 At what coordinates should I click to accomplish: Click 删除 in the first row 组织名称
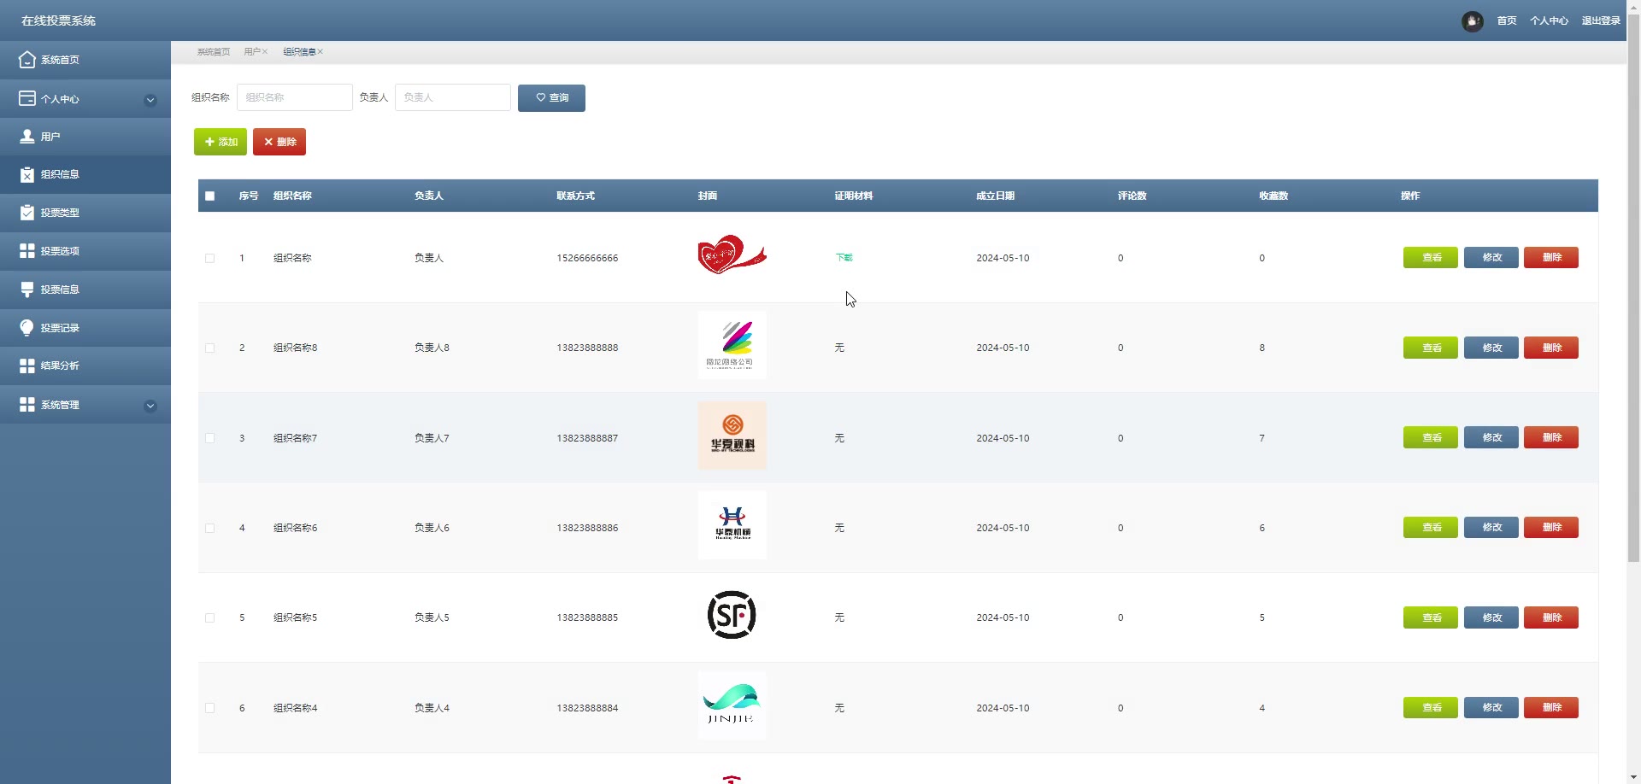click(x=1551, y=257)
